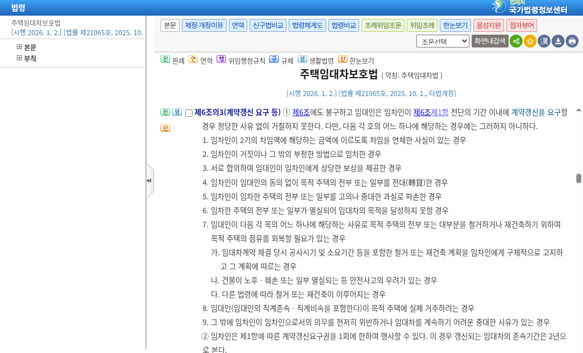The width and height of the screenshot is (583, 353).
Task: Toggle Hanja display with the 漢 icon
Action: 544,41
